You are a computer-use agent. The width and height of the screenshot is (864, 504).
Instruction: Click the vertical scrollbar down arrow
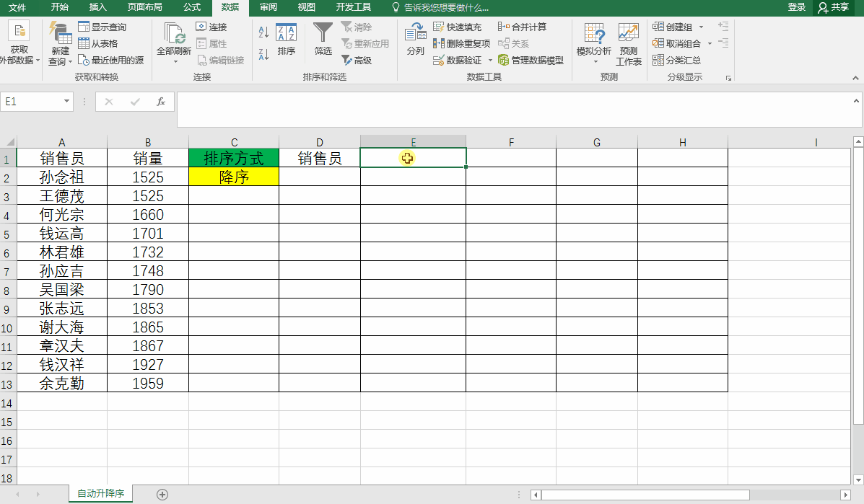[858, 479]
